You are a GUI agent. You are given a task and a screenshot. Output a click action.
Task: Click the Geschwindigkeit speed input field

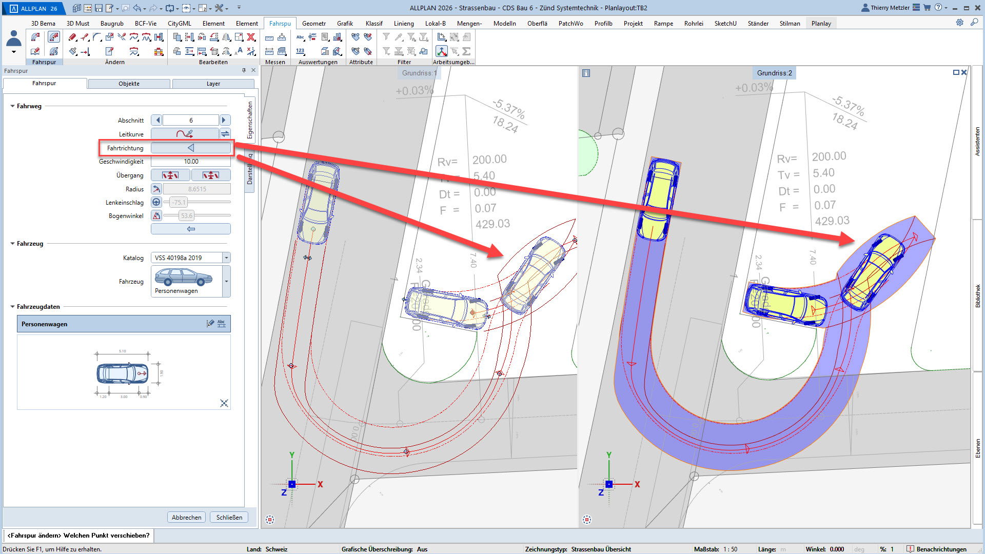tap(191, 161)
